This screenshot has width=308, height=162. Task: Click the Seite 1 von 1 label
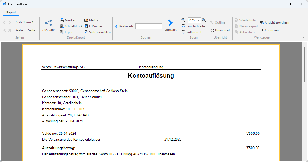[x=24, y=22]
